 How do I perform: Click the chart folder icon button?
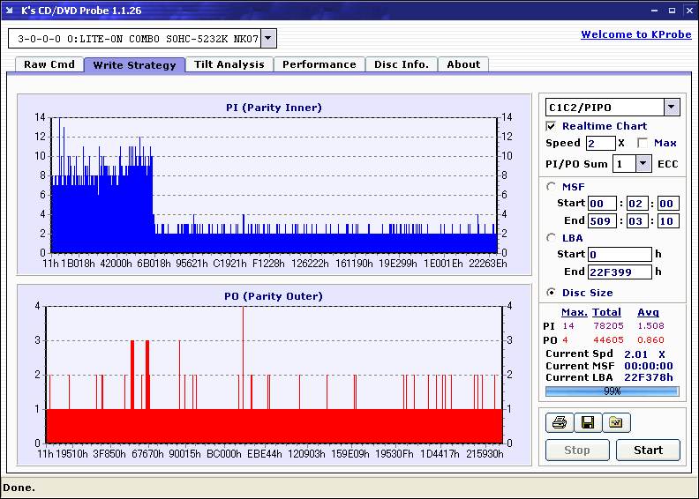click(616, 423)
